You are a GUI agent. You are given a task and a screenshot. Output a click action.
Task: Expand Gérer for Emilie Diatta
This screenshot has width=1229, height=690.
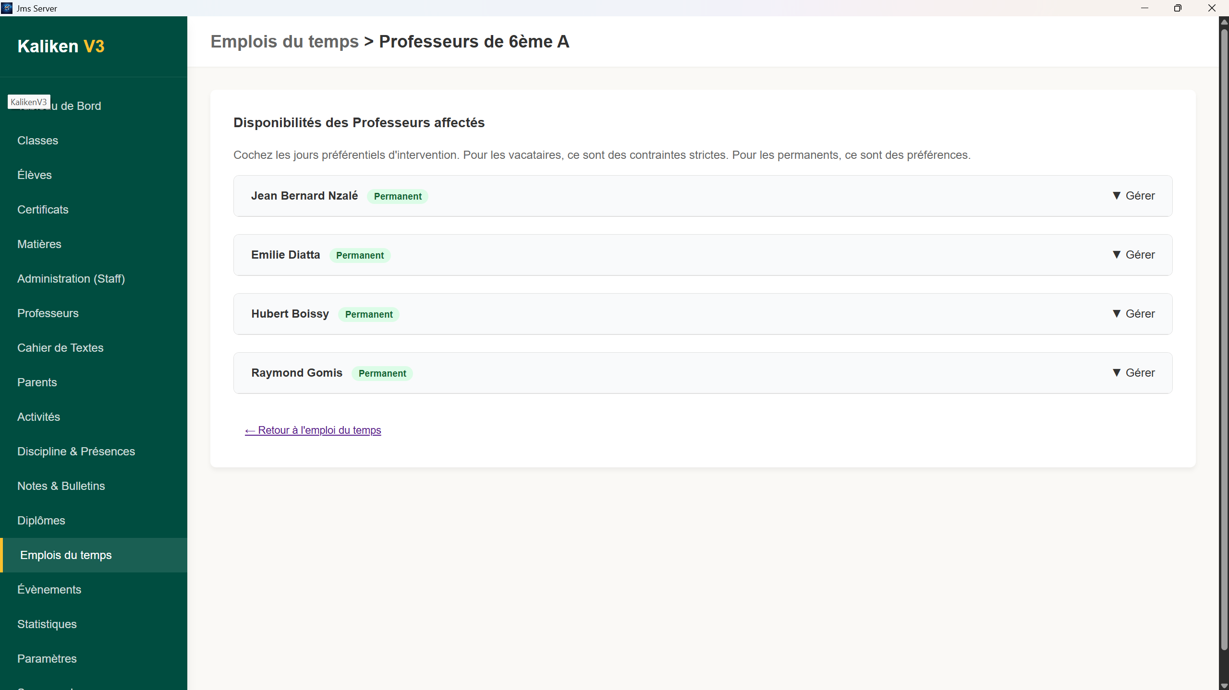tap(1134, 254)
